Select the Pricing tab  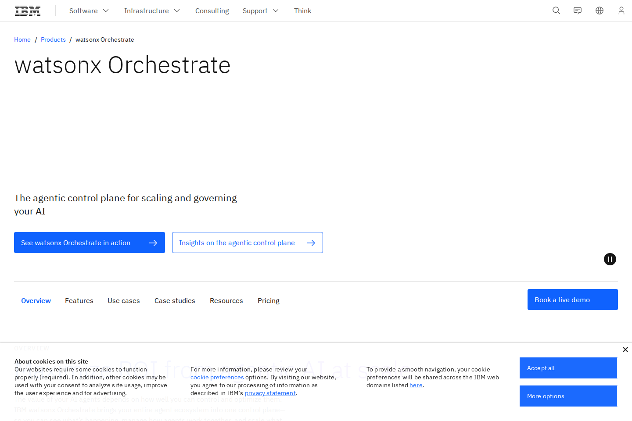(x=269, y=300)
